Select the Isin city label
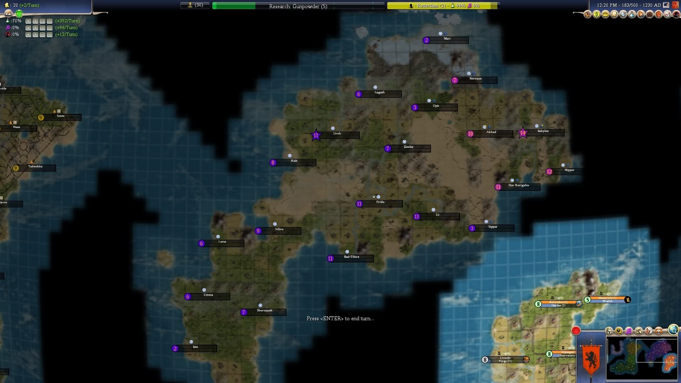 (194, 349)
